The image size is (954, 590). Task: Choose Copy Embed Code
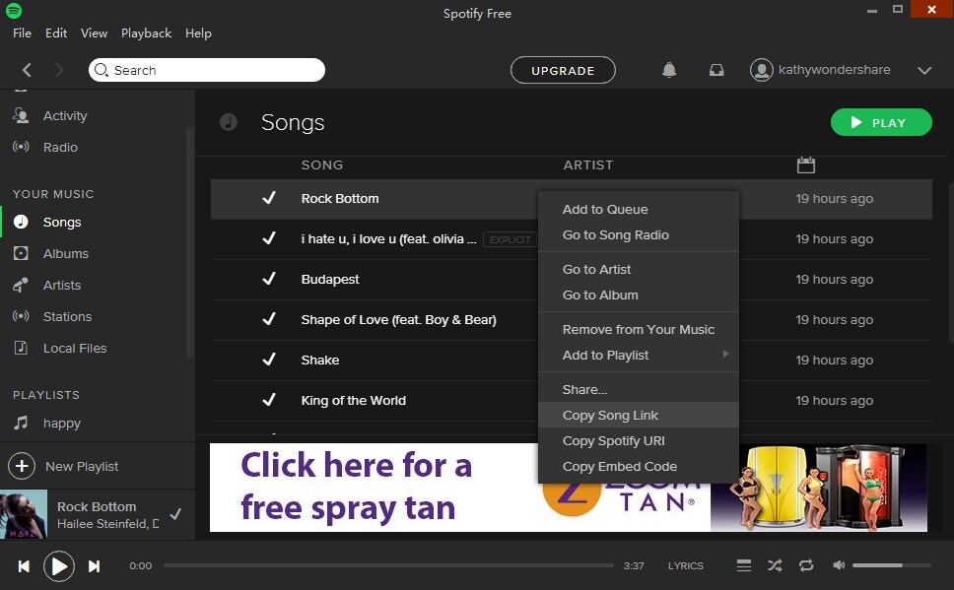click(639, 467)
